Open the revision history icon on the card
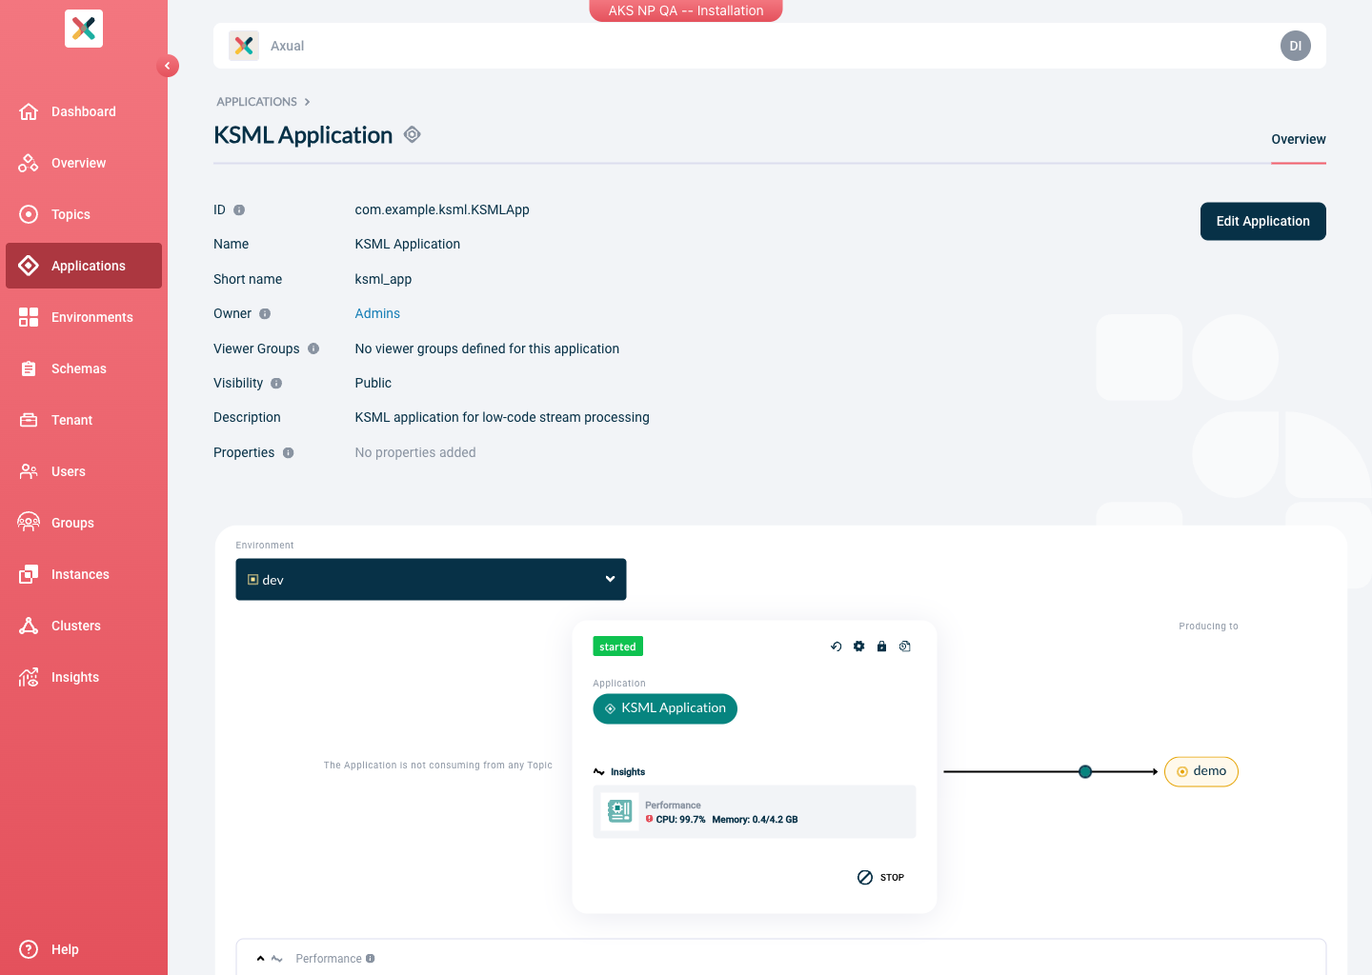 [x=904, y=646]
